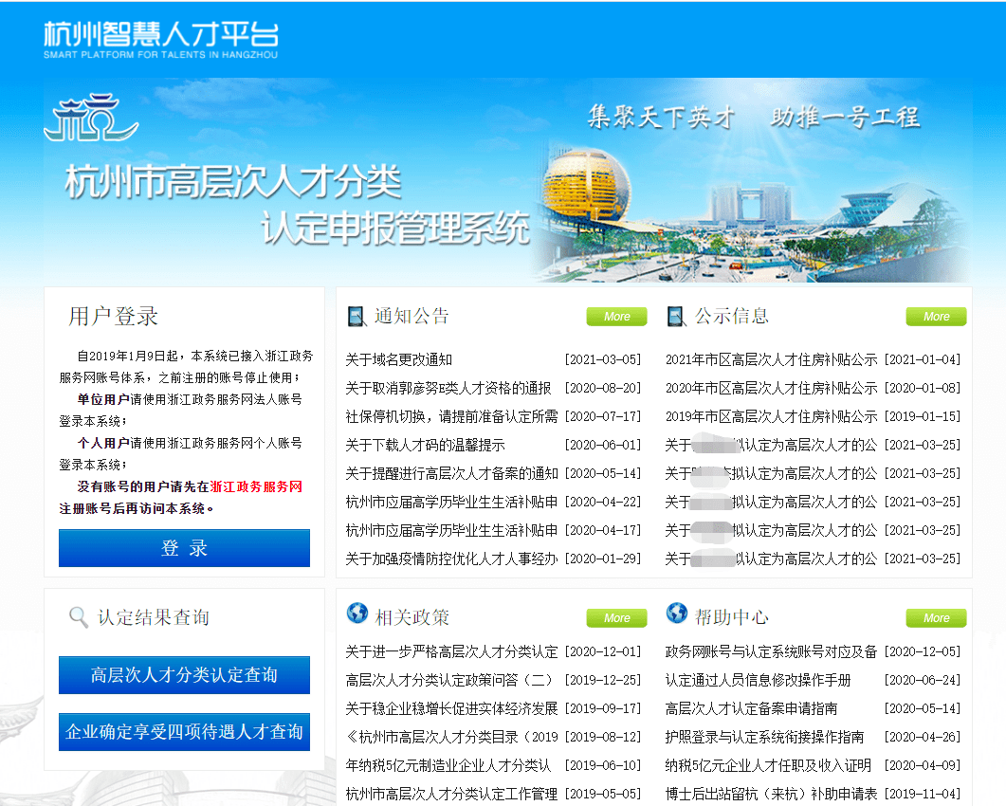Open 认定通过人员信息修改操作手册
The height and width of the screenshot is (806, 1006).
758,680
